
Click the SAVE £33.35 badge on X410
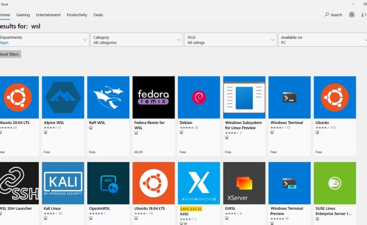(x=191, y=209)
